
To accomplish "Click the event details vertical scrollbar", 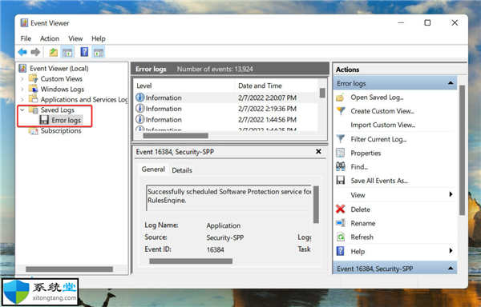I will tap(316, 204).
